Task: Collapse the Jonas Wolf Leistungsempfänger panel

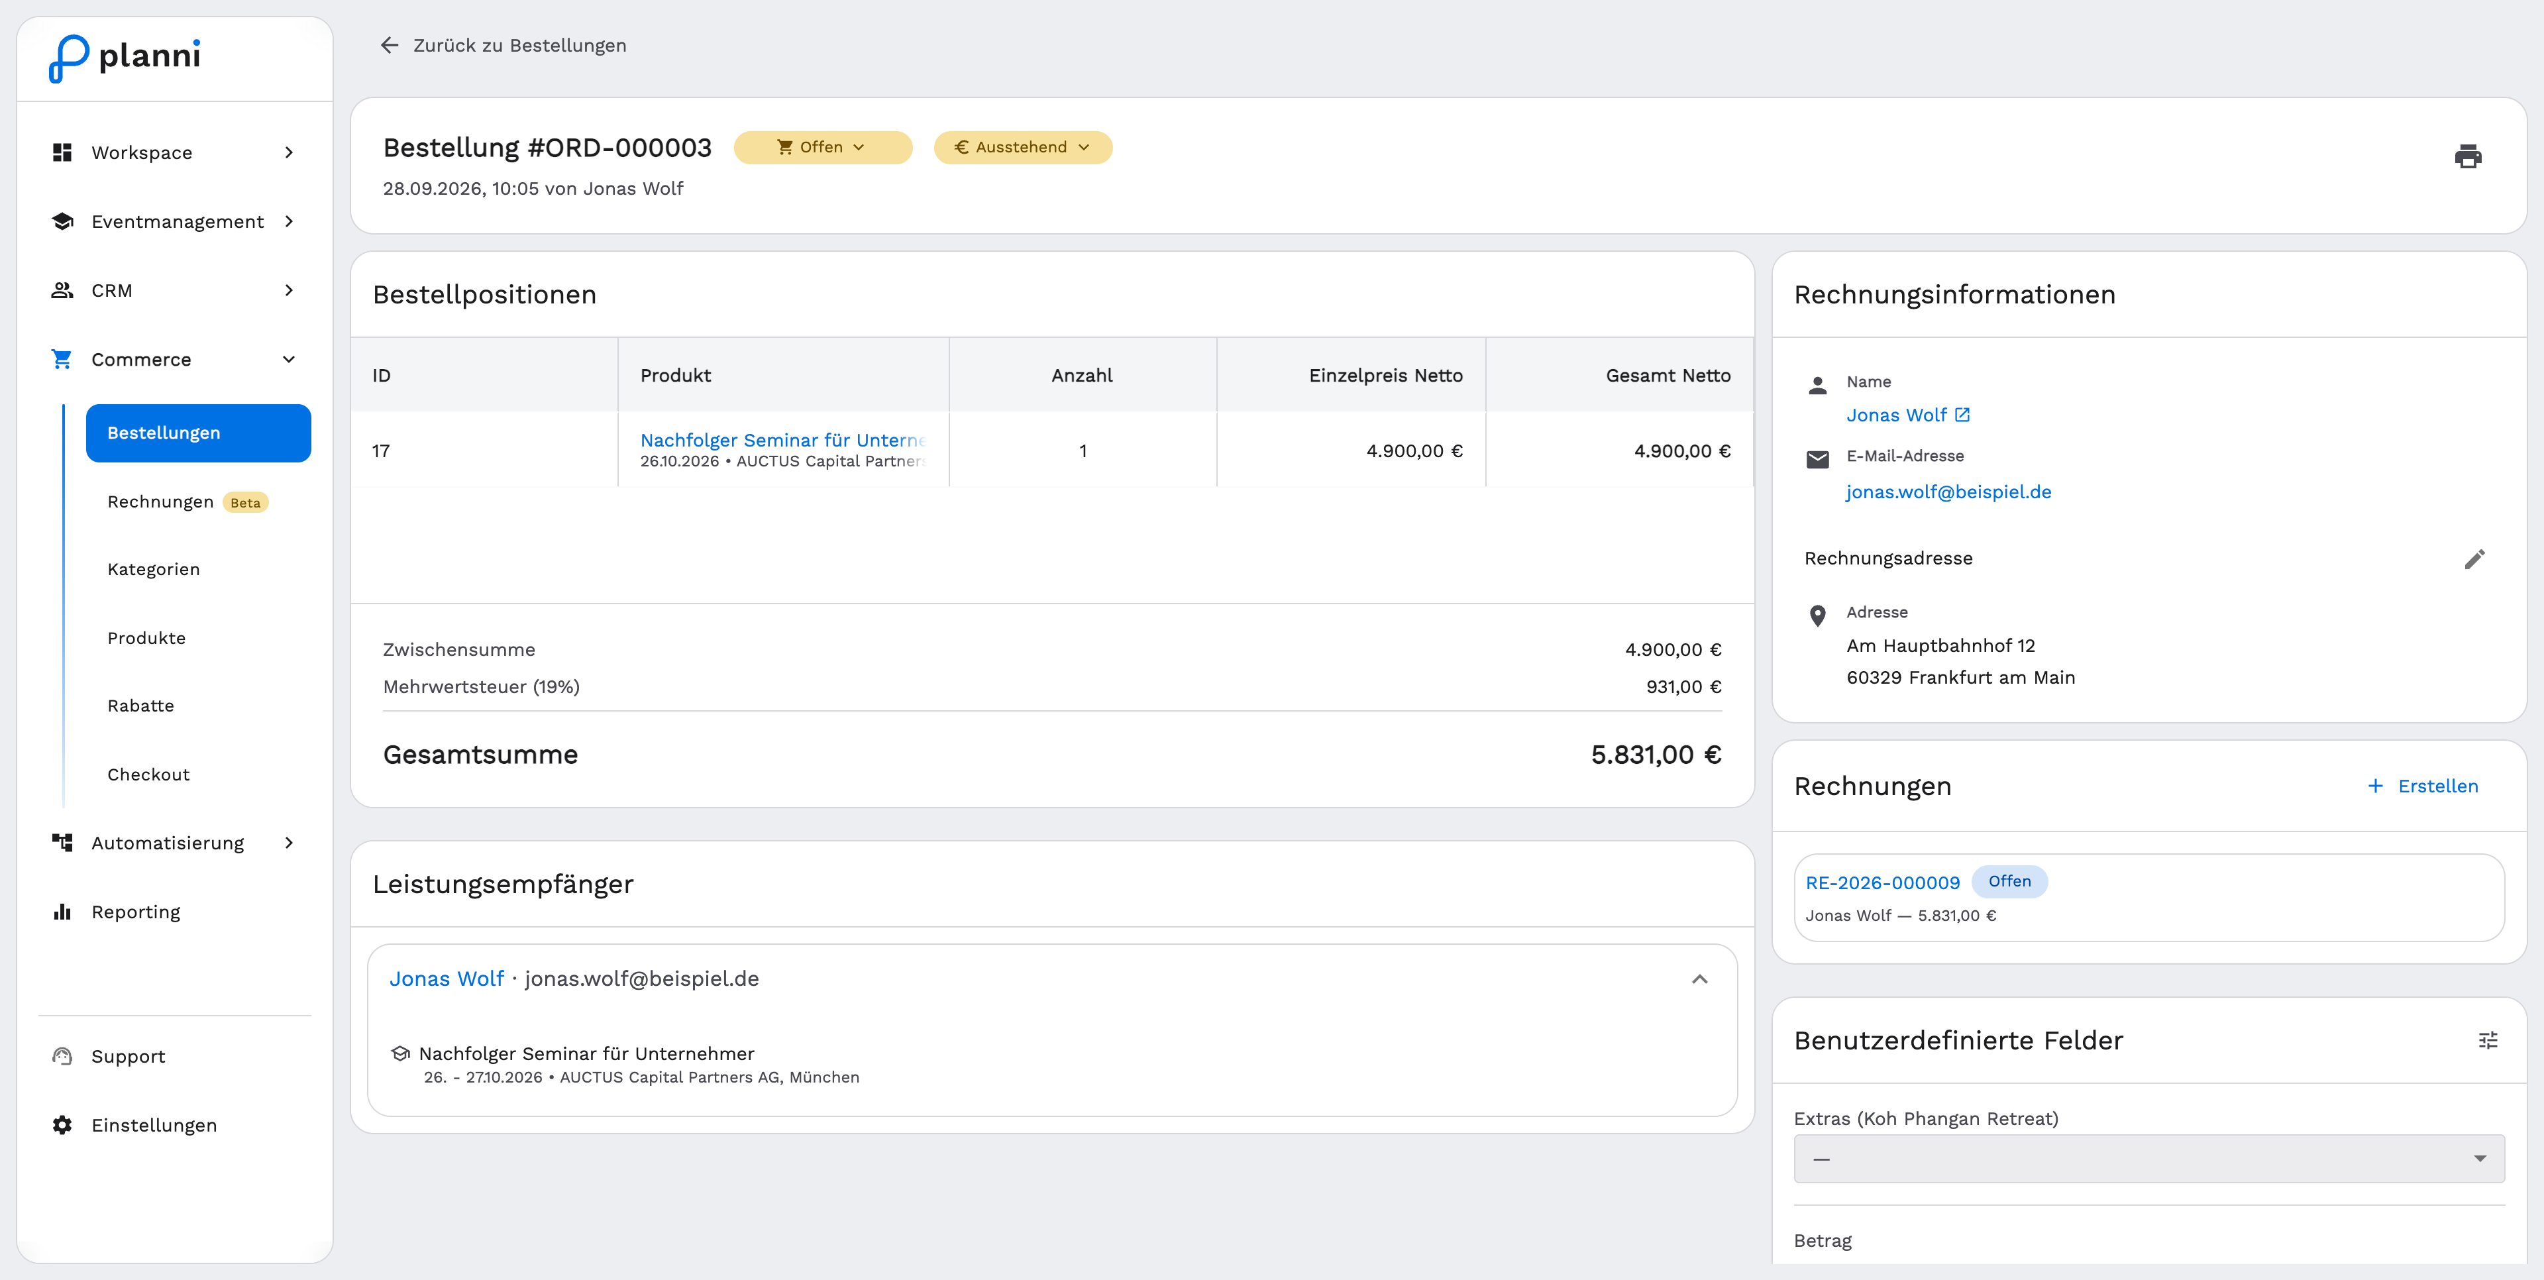Action: pyautogui.click(x=1699, y=979)
